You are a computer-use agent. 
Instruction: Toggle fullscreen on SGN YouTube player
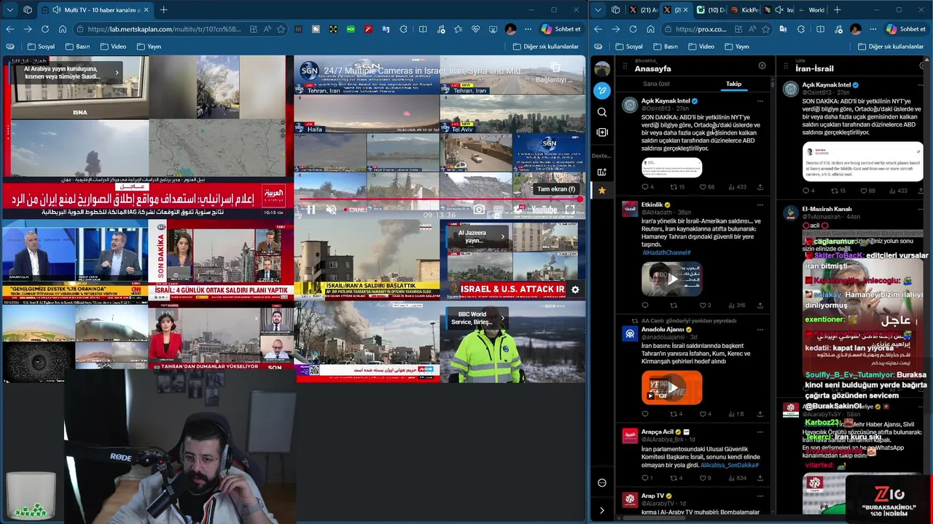click(570, 210)
